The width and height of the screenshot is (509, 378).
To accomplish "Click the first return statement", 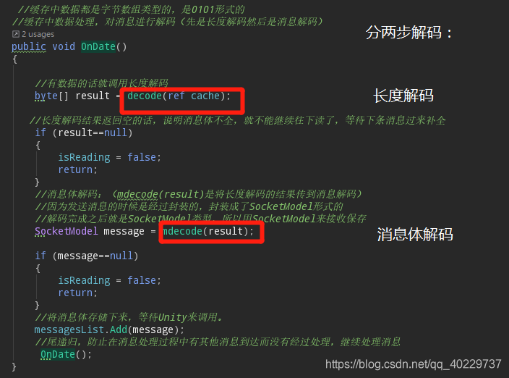I will 77,169.
